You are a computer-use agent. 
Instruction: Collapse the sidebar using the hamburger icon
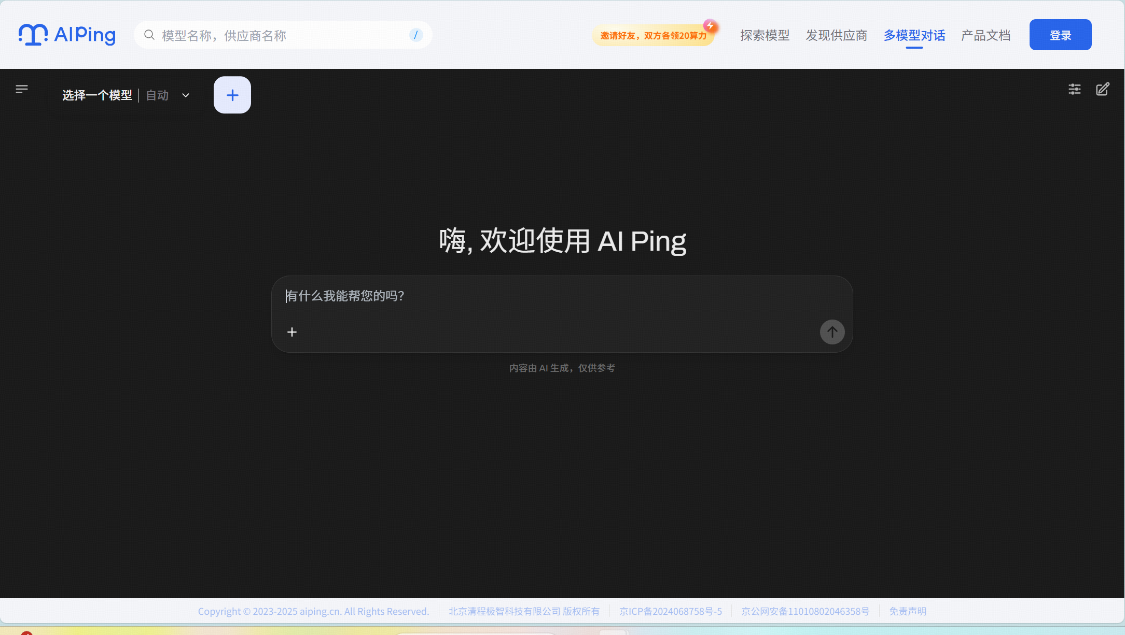[x=22, y=89]
